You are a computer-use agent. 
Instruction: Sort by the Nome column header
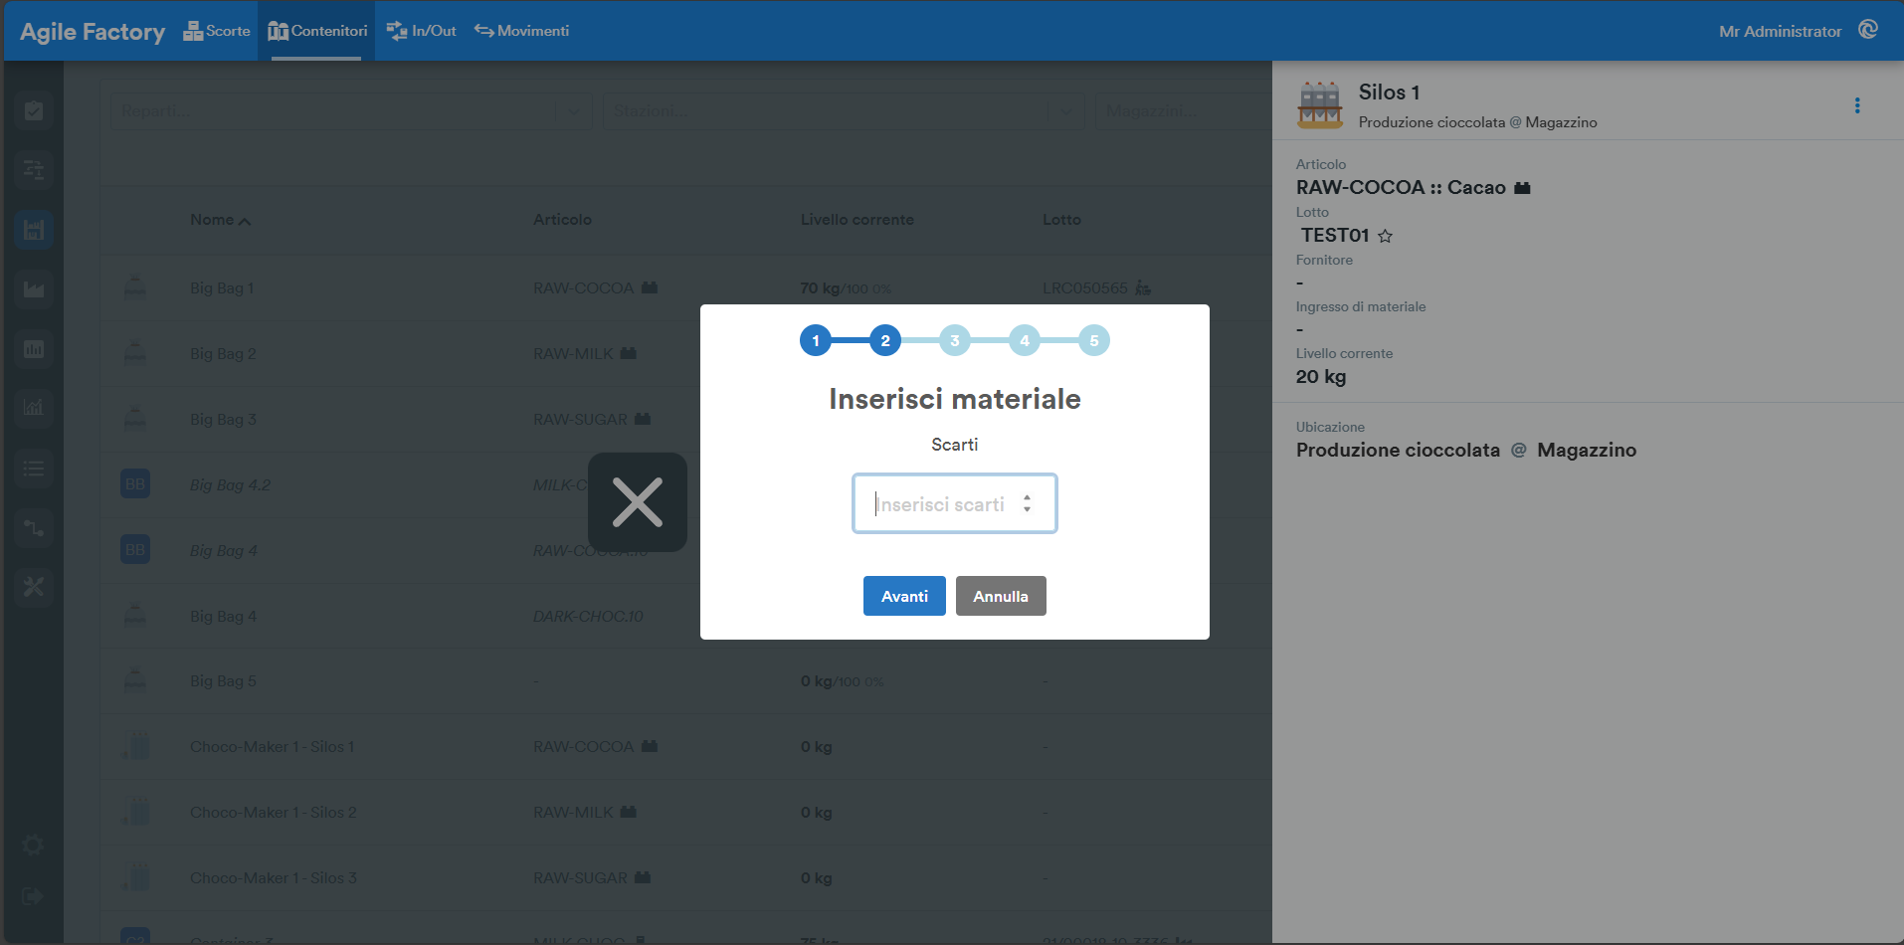coord(220,220)
